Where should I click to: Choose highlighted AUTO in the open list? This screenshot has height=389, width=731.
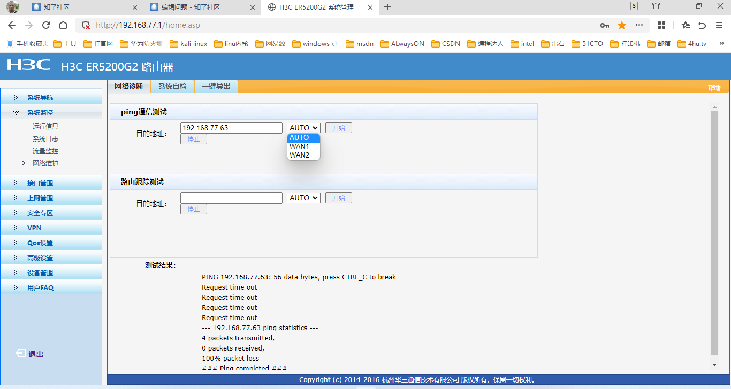click(303, 138)
